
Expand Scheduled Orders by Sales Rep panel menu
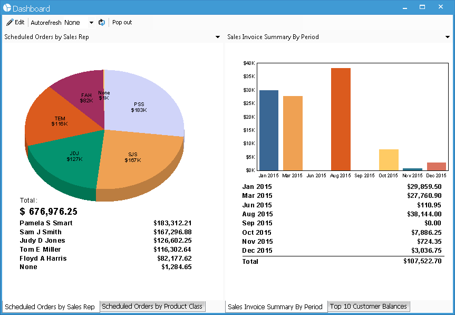click(x=218, y=37)
